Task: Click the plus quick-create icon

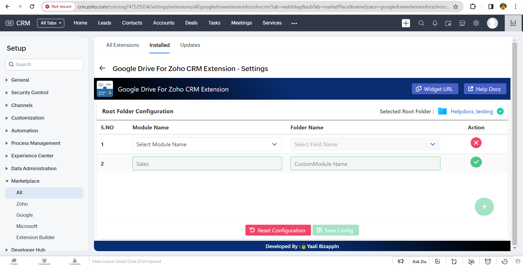Action: click(406, 23)
